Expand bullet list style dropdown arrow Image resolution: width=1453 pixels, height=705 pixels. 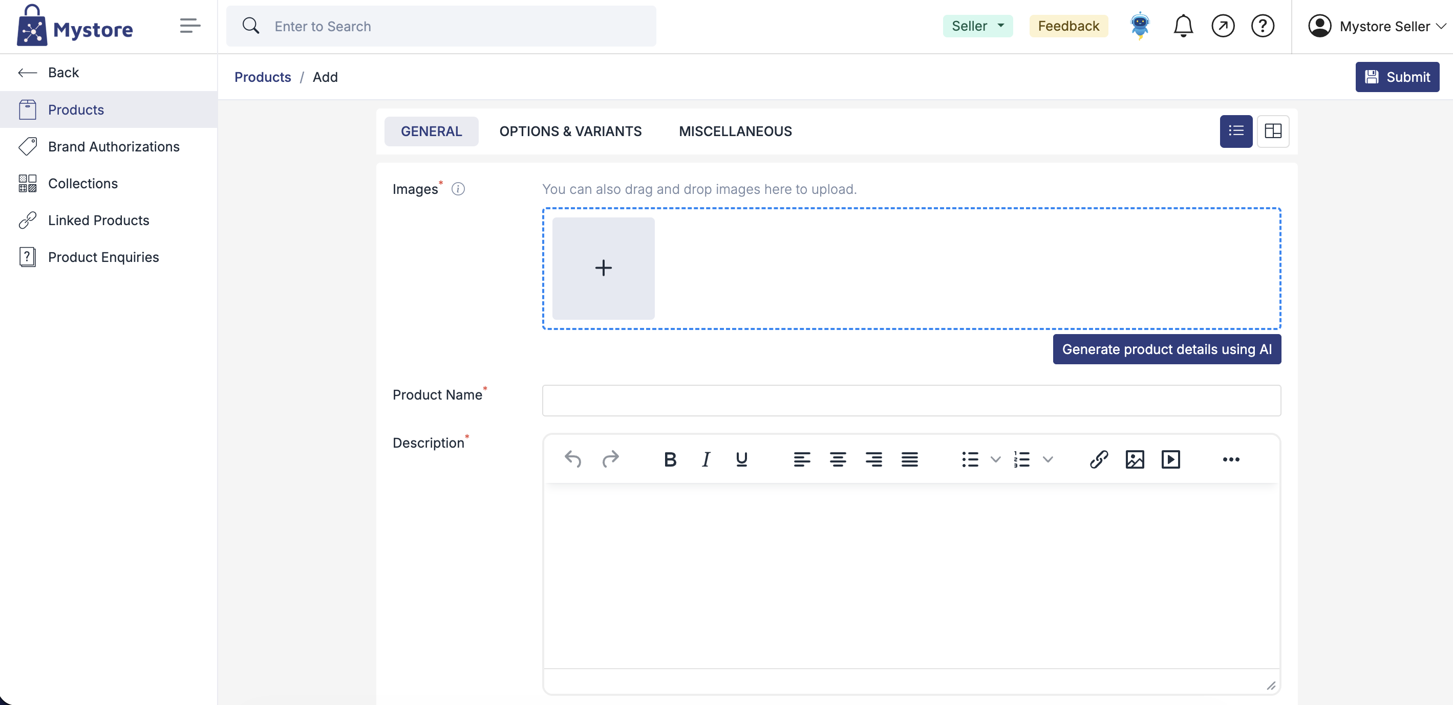[996, 459]
